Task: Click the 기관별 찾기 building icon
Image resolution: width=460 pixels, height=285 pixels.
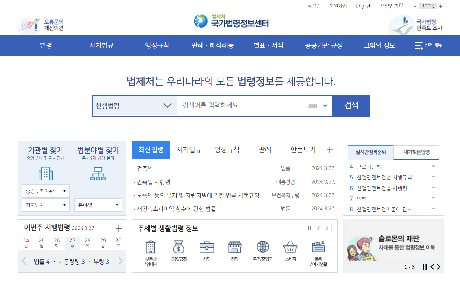Action: [x=45, y=173]
